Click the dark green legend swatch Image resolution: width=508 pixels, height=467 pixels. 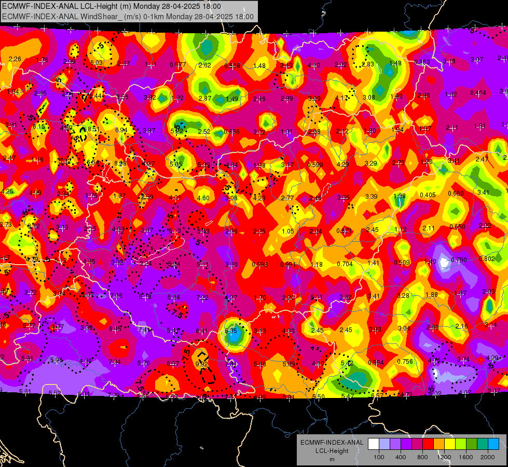click(472, 444)
